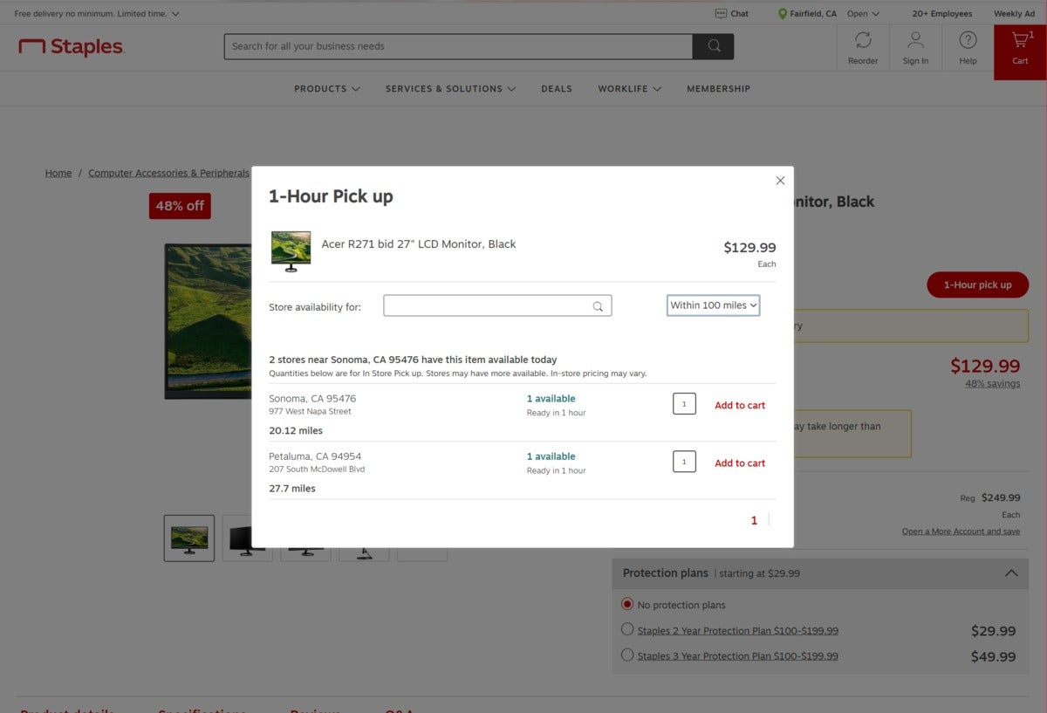
Task: Click the Staples logo
Action: point(72,47)
